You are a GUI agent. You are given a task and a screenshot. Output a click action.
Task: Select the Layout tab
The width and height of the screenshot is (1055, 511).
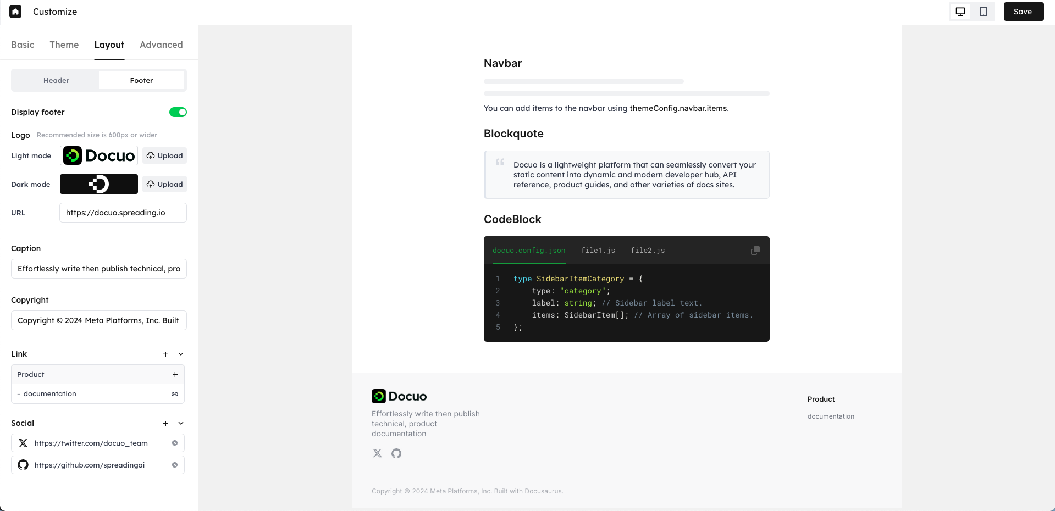point(109,45)
